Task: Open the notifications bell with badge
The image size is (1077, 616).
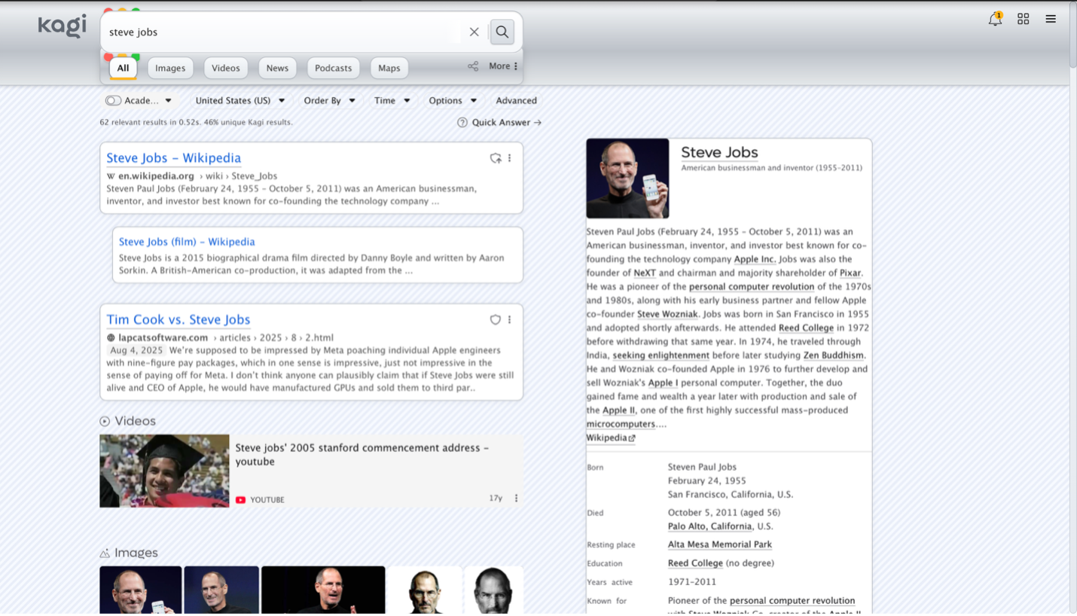Action: [994, 19]
